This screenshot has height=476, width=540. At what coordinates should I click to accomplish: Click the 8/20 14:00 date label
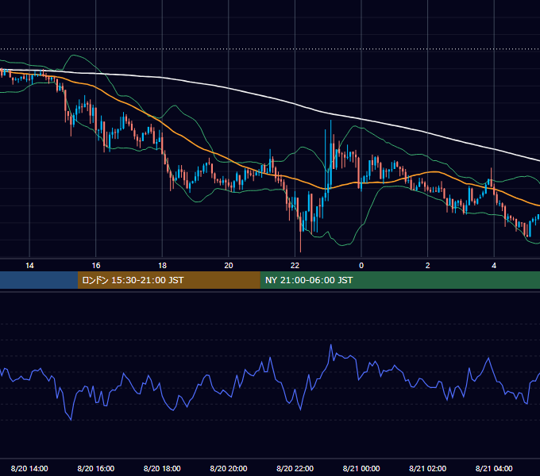[29, 468]
